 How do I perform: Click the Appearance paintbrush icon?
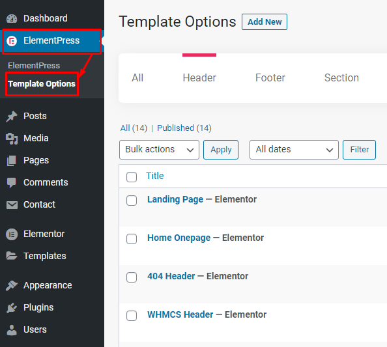tap(12, 285)
